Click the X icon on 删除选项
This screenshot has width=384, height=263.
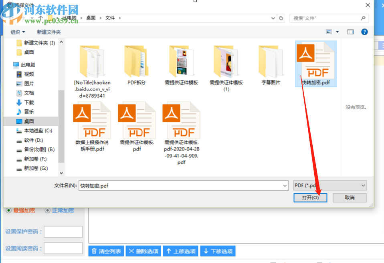131,251
